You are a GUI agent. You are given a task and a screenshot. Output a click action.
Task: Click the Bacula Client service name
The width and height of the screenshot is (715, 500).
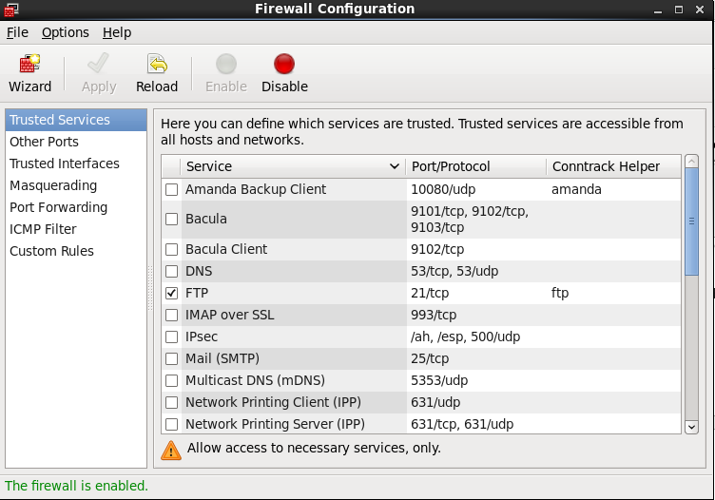pos(226,249)
